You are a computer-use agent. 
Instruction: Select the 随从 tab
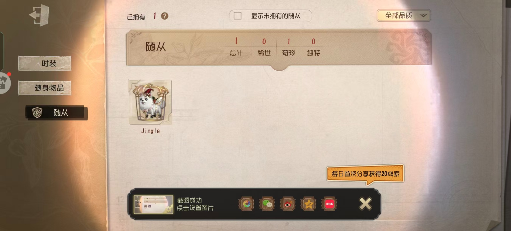tap(56, 113)
